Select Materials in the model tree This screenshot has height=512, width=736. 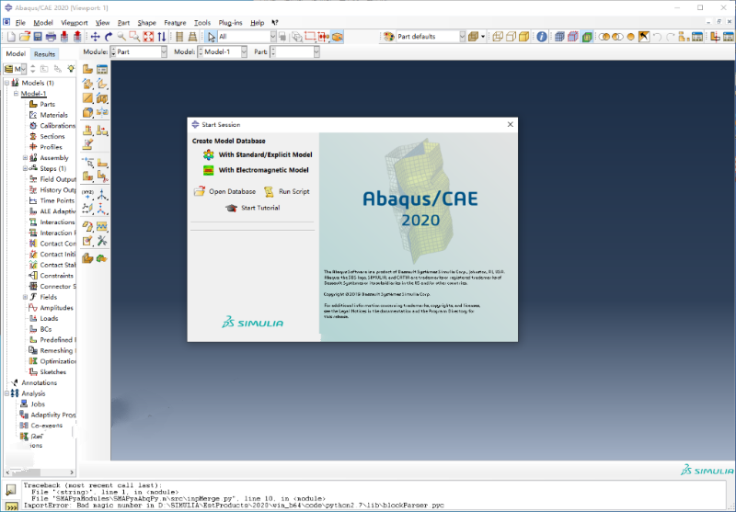[53, 115]
